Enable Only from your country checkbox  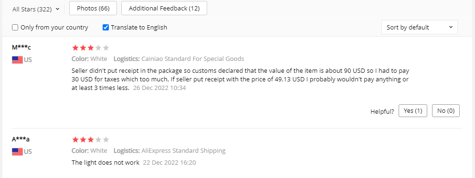click(x=15, y=28)
